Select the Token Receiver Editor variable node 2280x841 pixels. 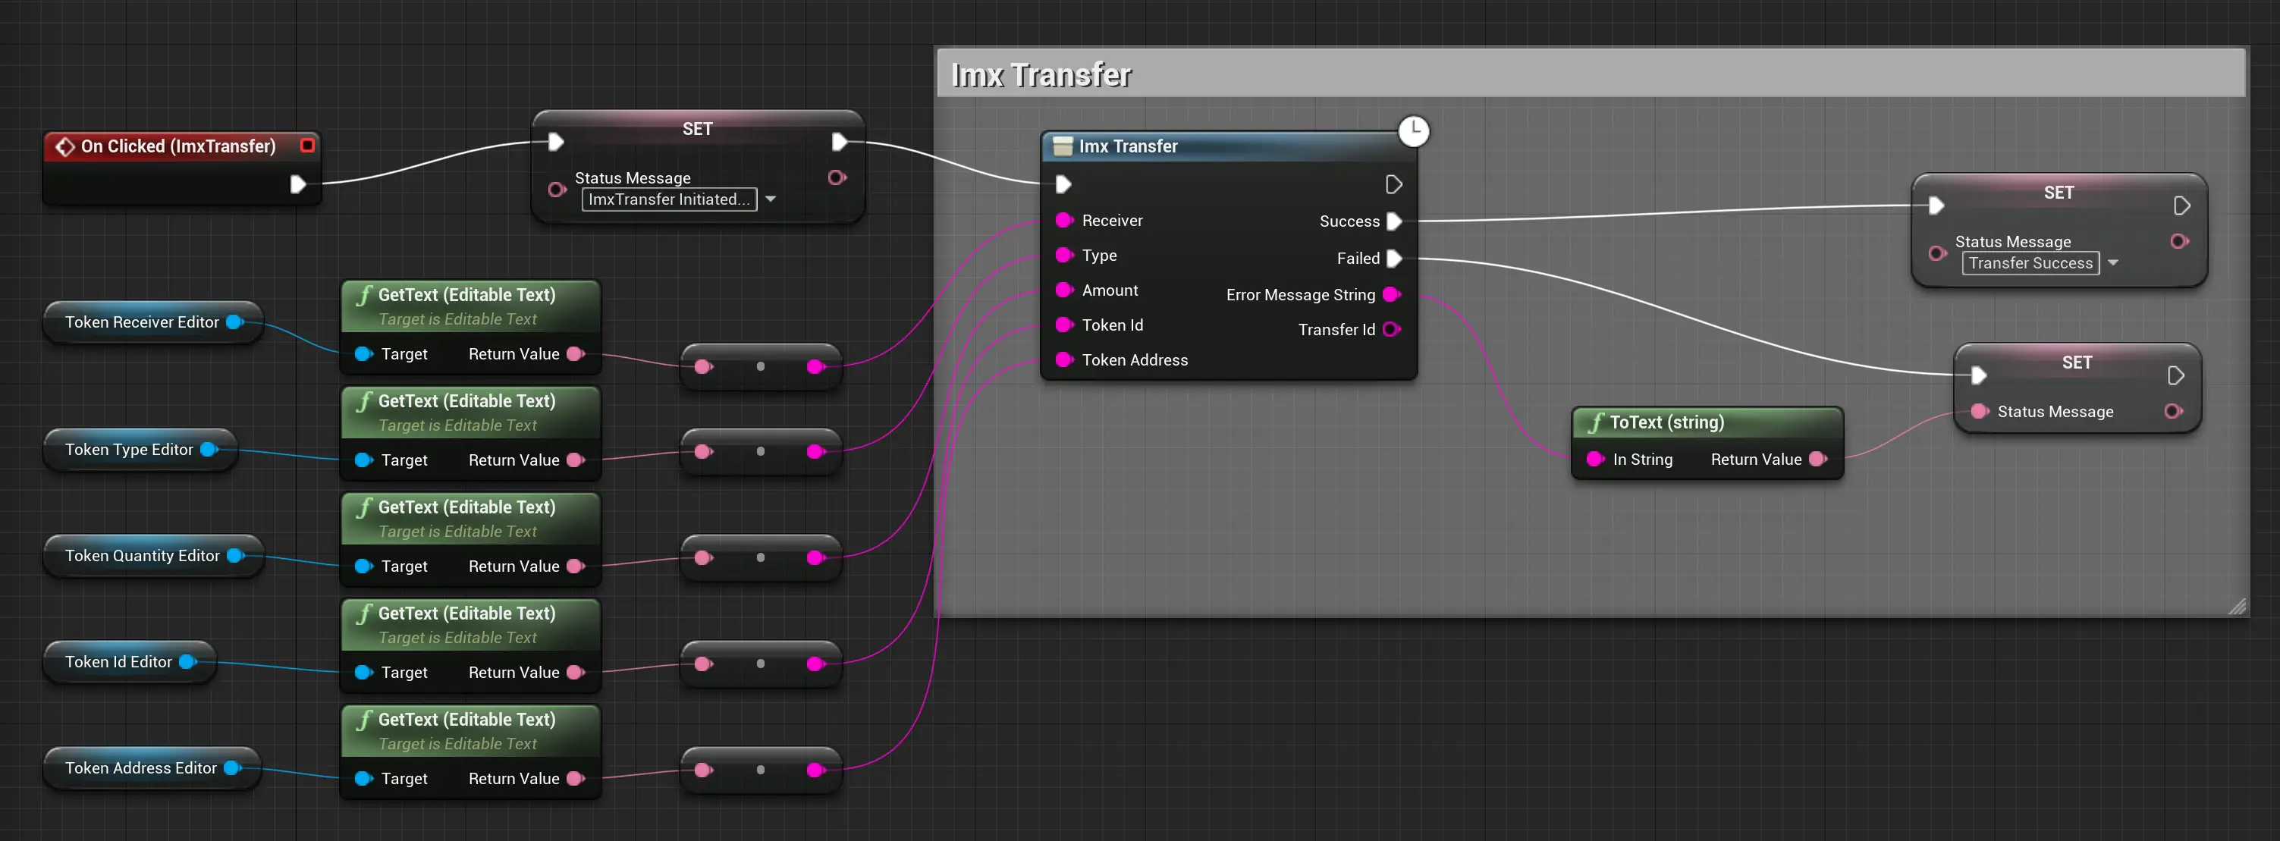pyautogui.click(x=142, y=322)
